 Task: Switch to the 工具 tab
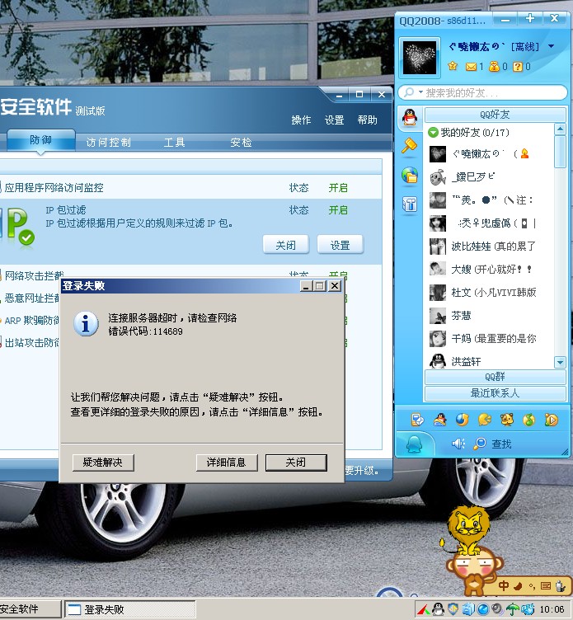pyautogui.click(x=175, y=143)
